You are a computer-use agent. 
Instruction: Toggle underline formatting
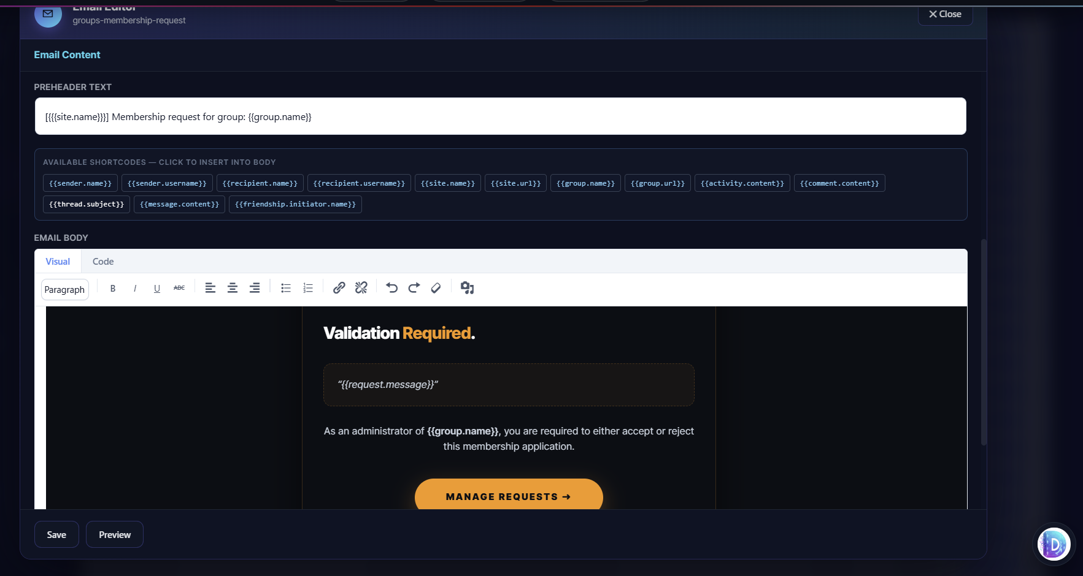[157, 287]
